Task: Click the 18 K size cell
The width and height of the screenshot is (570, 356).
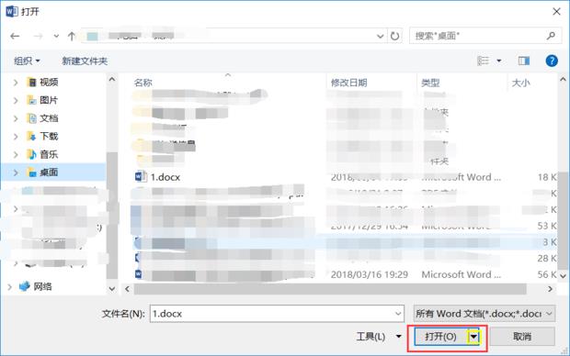Action: coord(547,177)
